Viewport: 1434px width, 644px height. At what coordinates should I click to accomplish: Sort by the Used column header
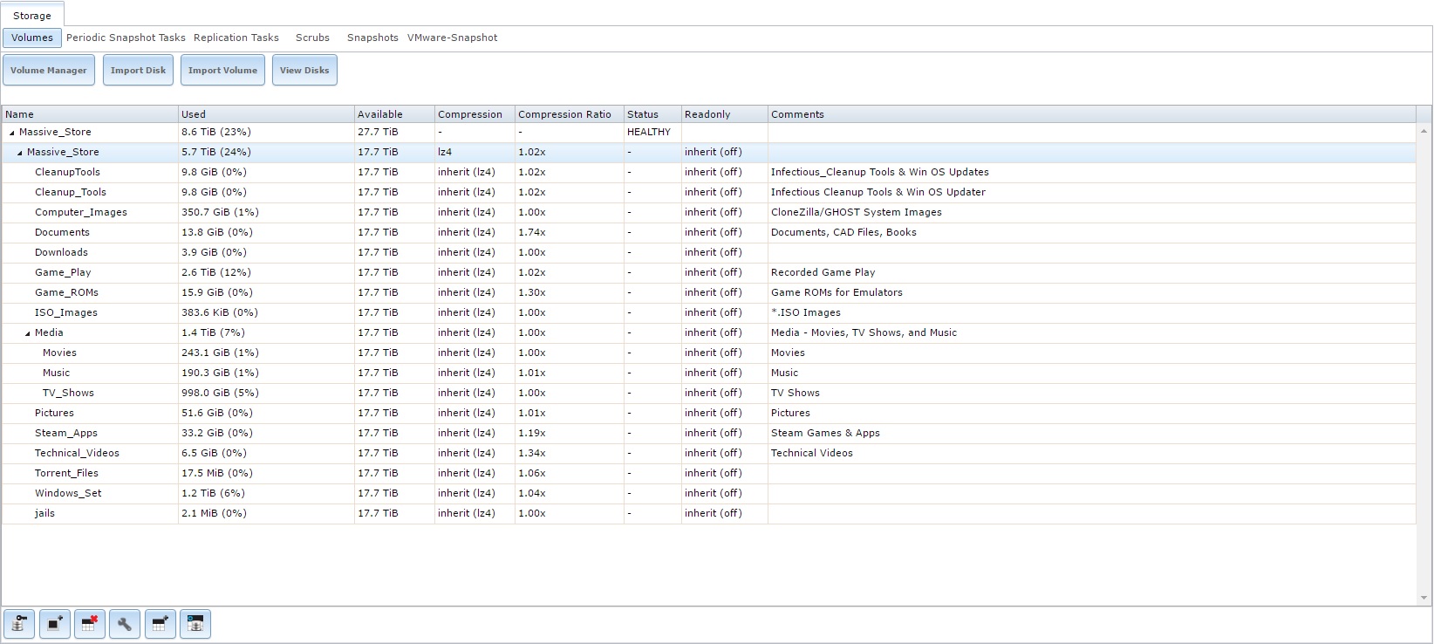point(266,114)
